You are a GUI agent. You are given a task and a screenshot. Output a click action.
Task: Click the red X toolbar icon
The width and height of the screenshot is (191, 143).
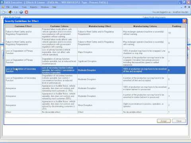tap(27, 12)
